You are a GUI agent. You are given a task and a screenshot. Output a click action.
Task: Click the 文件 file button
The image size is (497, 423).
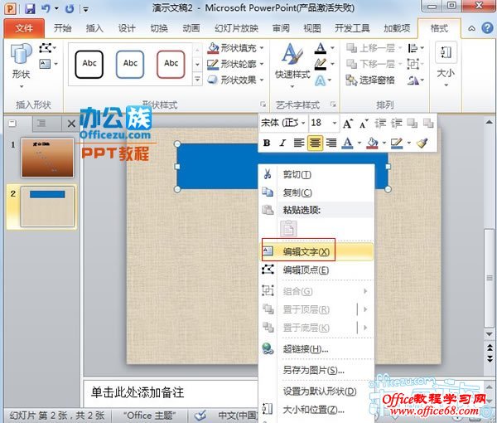pyautogui.click(x=25, y=27)
